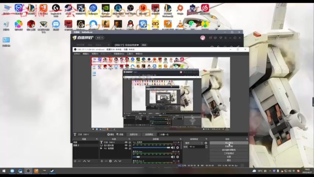This screenshot has height=177, width=314.
Task: Open source properties gear in Sources toolbar
Action: point(110,161)
